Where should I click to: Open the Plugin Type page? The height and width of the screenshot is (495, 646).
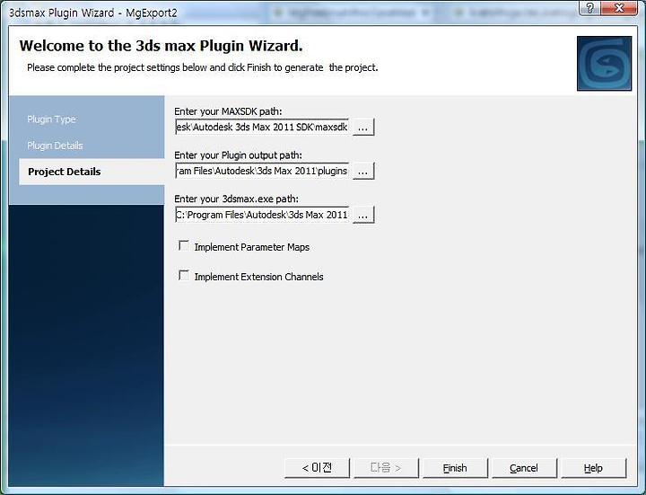click(51, 119)
